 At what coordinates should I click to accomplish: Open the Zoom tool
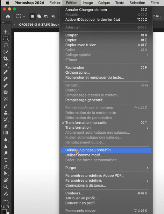[x=6, y=187]
